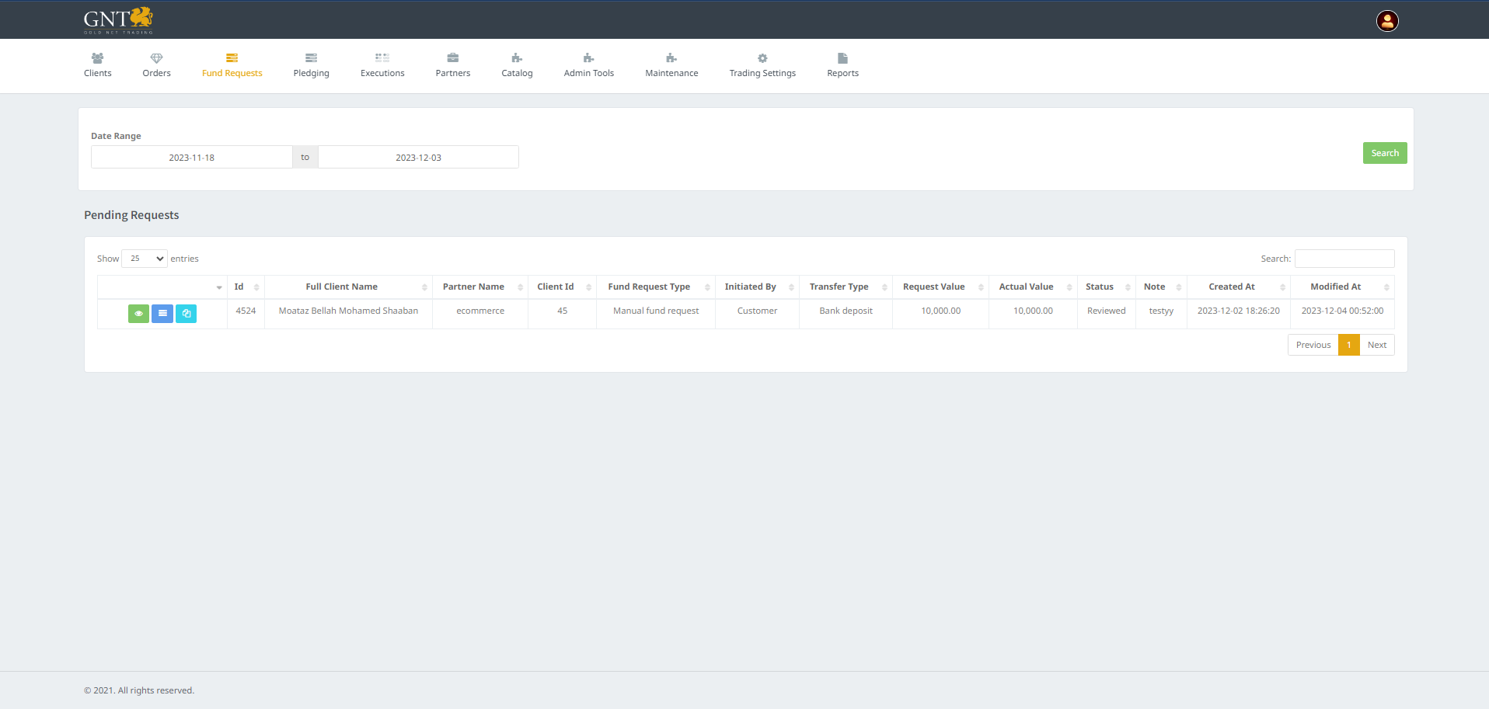Click the Previous pagination button
This screenshot has width=1489, height=709.
coord(1313,345)
